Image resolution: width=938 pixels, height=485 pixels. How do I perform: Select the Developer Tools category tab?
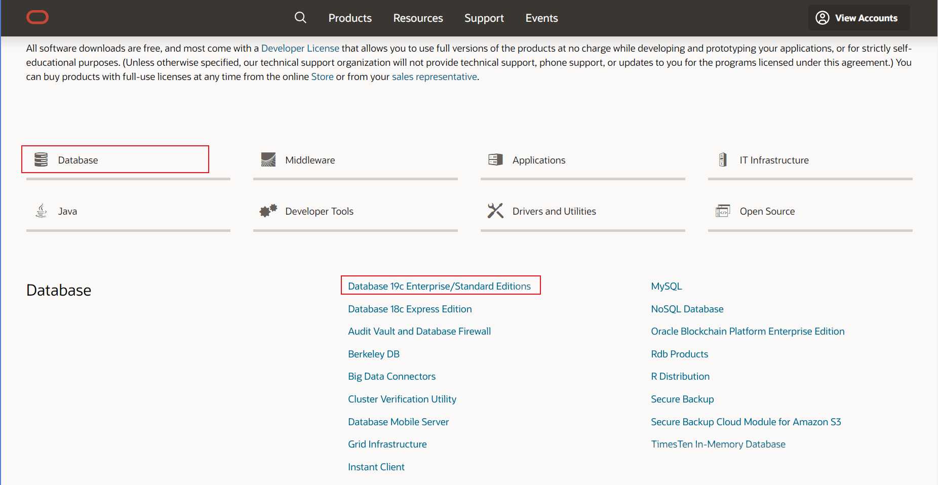356,212
